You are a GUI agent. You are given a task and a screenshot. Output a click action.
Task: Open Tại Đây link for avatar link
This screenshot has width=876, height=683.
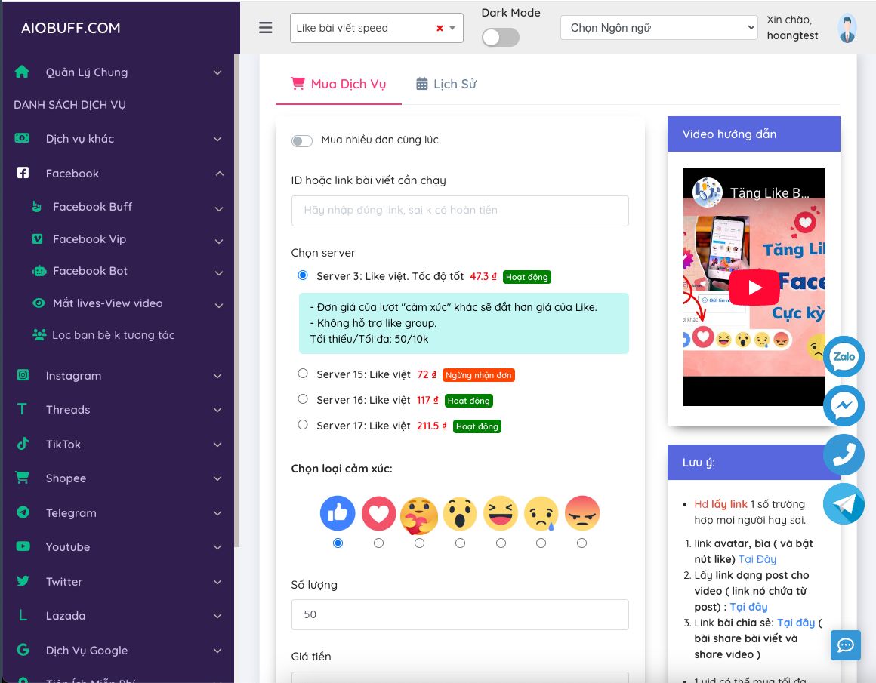(x=757, y=559)
